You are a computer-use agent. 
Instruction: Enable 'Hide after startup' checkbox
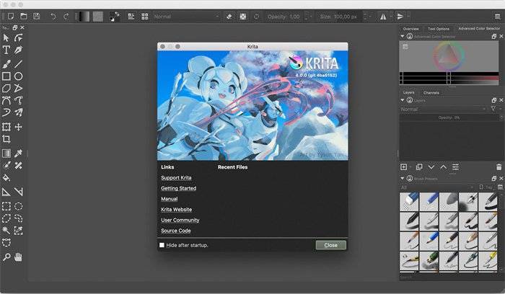click(162, 245)
